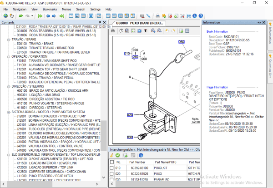273x188 pixels.
Task: Click the Contents vertical scrollbar thumb
Action: tap(104, 136)
